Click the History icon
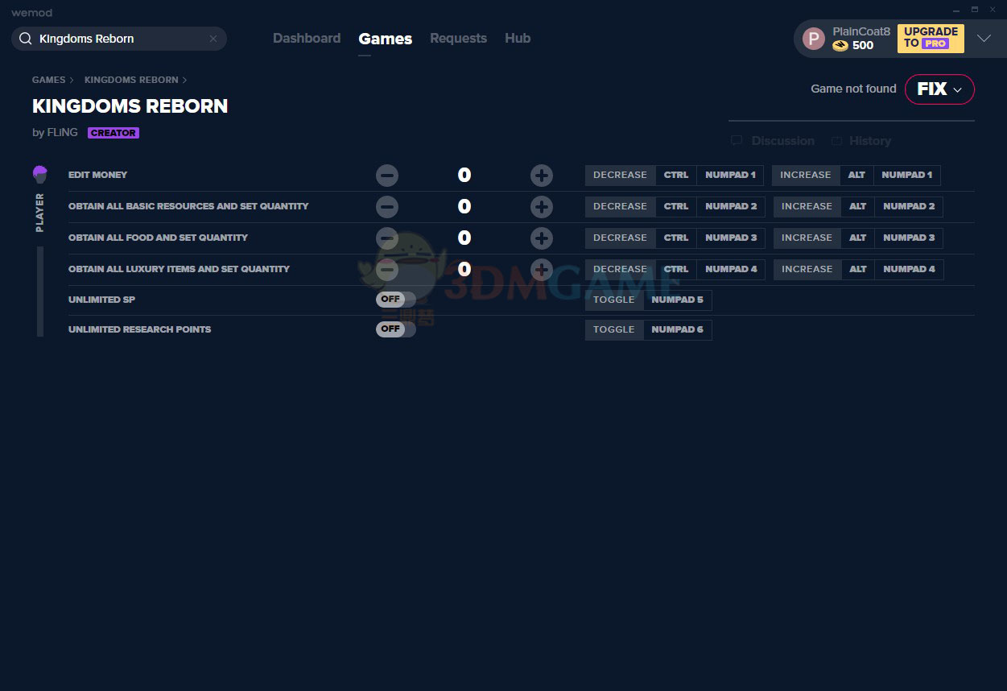 pyautogui.click(x=837, y=141)
